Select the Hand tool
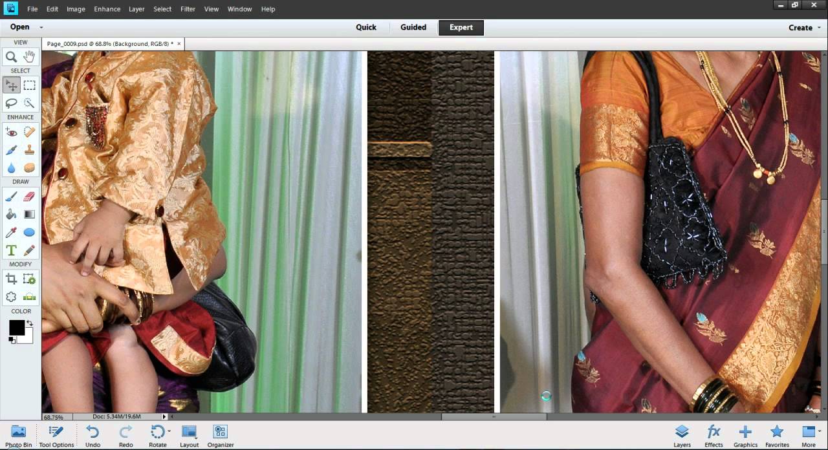 pos(29,57)
